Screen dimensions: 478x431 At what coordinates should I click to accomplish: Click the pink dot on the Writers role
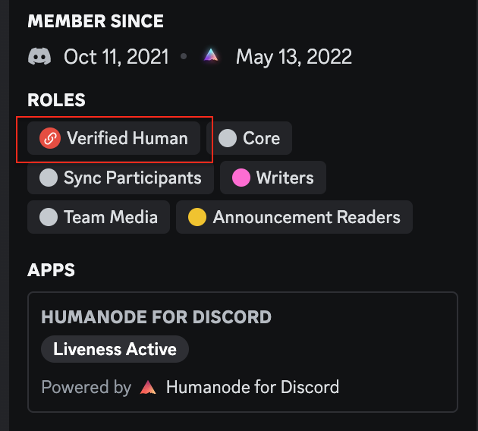[241, 178]
